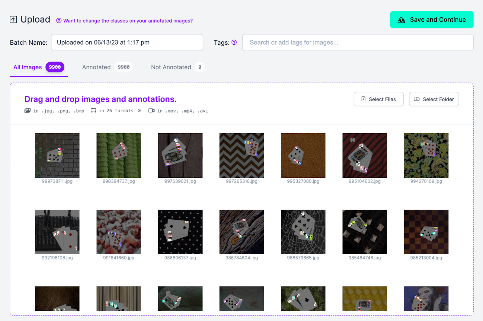Switch to the Annotated tab
Viewport: 483px width, 321px height.
[x=107, y=67]
